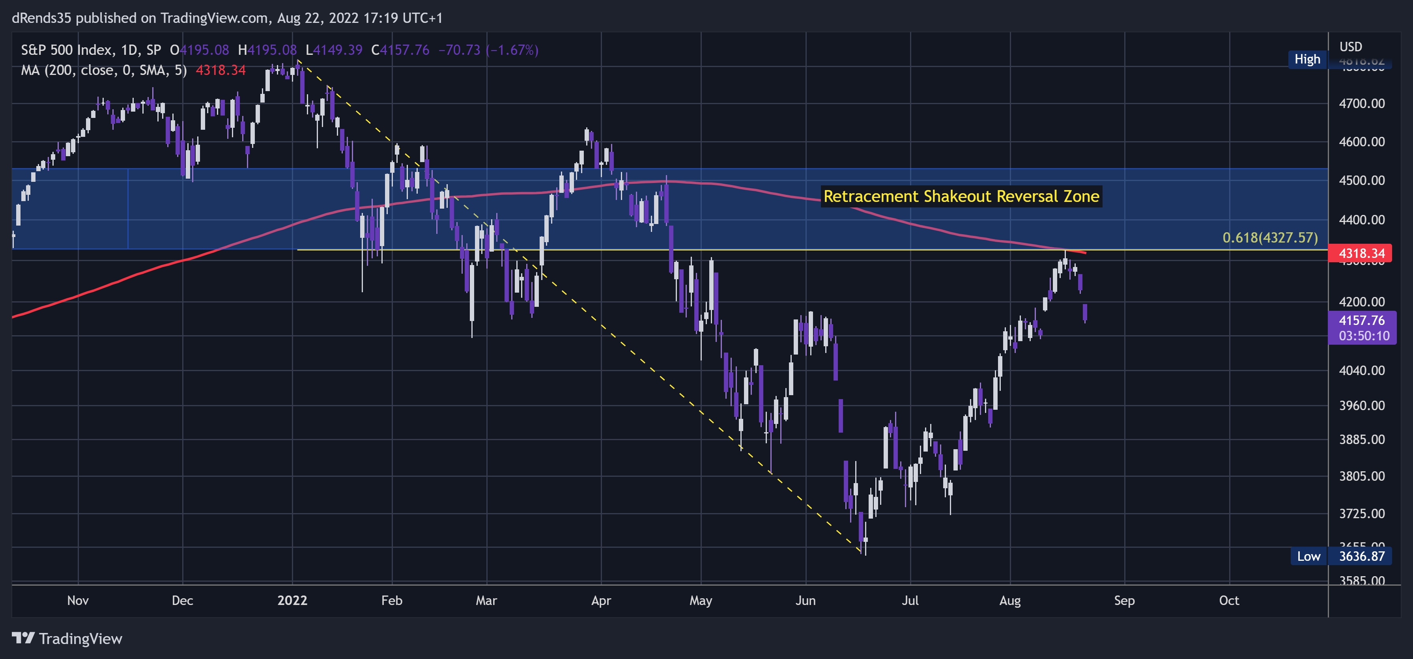Click the Jun label on the time axis
Viewport: 1413px width, 659px height.
pos(805,600)
